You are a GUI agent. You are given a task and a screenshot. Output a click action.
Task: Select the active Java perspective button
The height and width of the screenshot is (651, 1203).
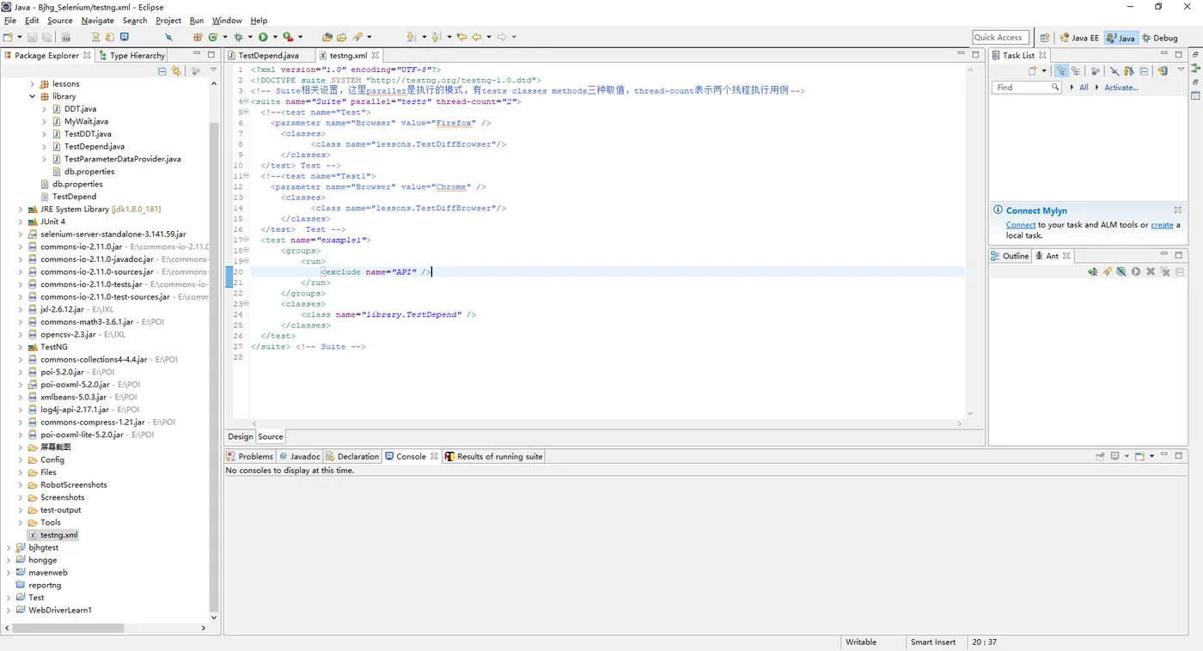[x=1121, y=38]
